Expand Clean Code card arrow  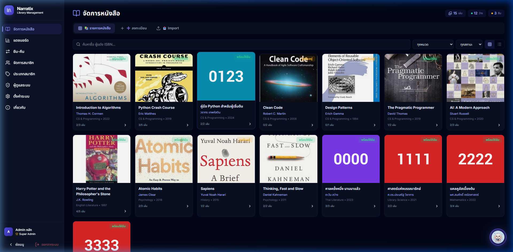tap(312, 125)
